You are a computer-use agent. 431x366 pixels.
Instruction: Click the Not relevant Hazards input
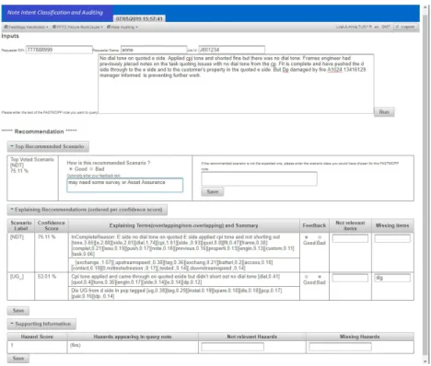232,347
